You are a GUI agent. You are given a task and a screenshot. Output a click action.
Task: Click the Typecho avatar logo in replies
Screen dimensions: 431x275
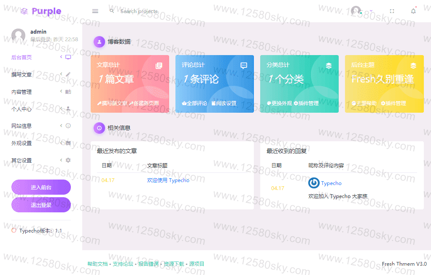(x=314, y=183)
